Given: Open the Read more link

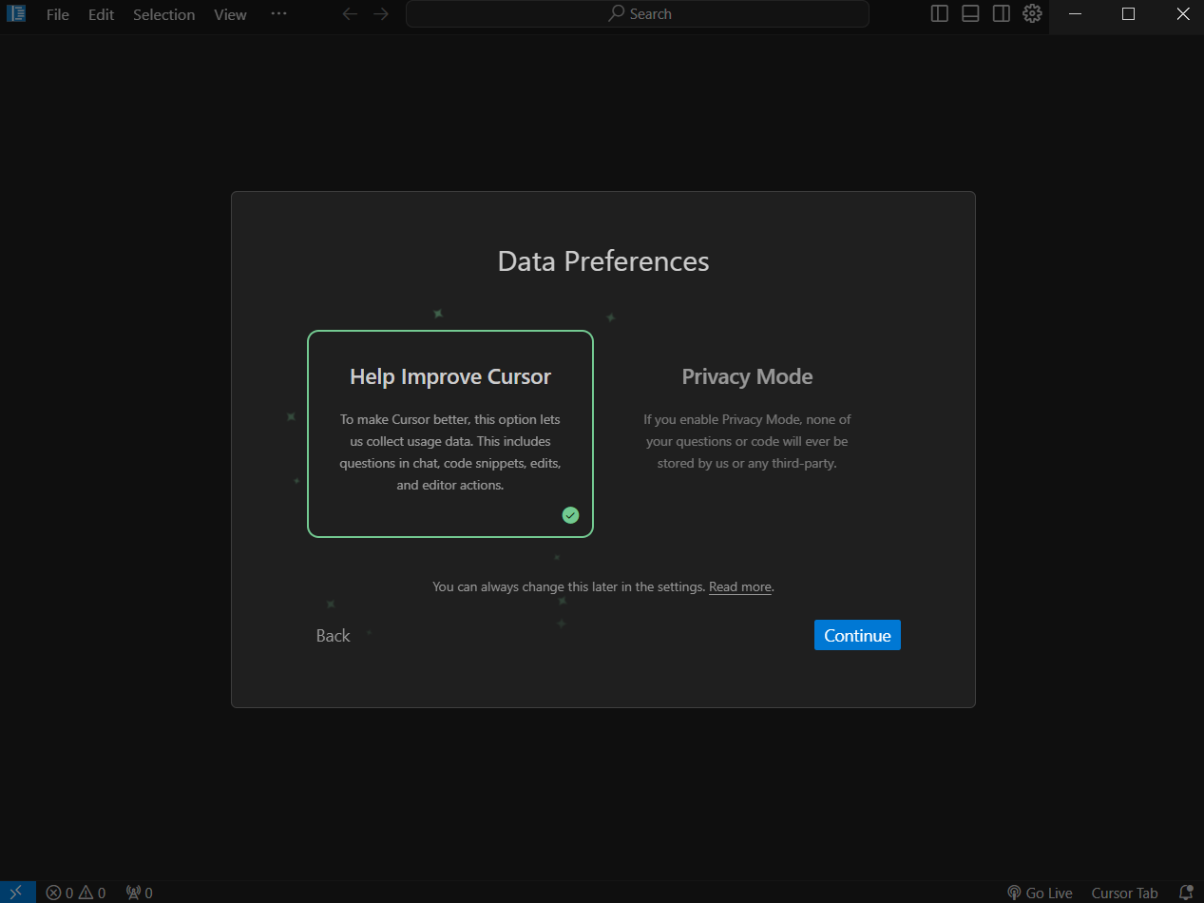Looking at the screenshot, I should [x=740, y=587].
